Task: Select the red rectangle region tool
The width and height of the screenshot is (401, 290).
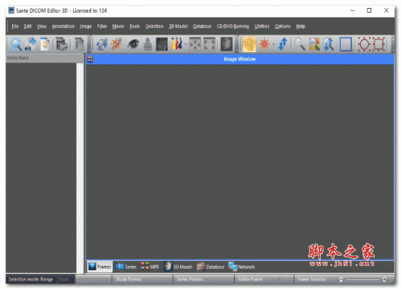Action: tap(378, 44)
